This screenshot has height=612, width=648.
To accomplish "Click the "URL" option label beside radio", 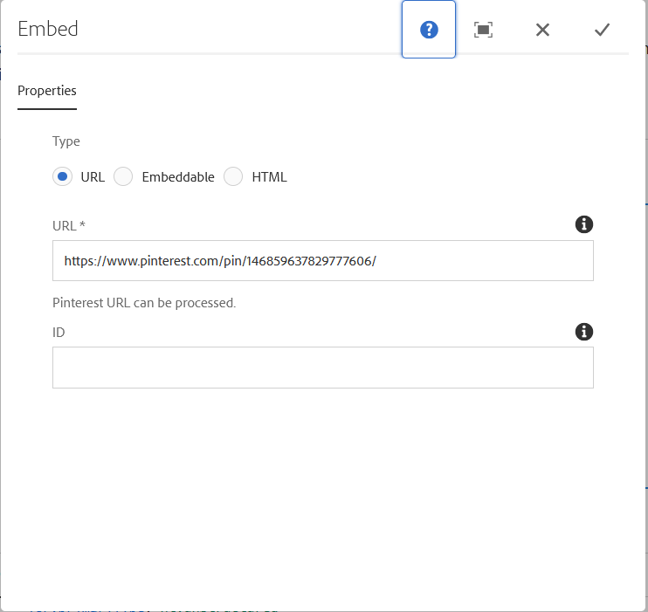I will tap(93, 176).
